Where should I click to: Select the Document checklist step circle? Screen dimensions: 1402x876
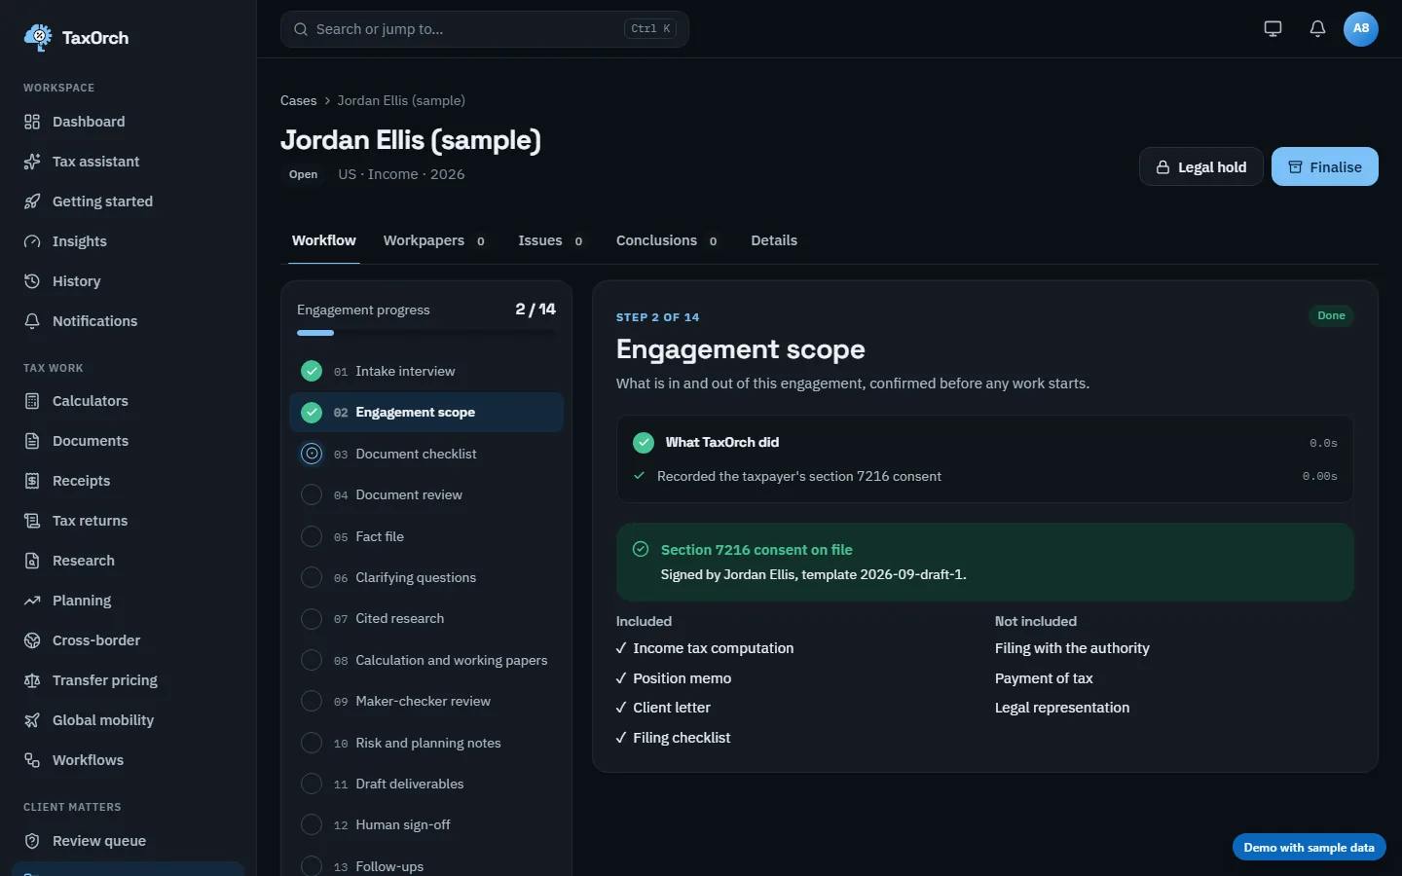[312, 454]
